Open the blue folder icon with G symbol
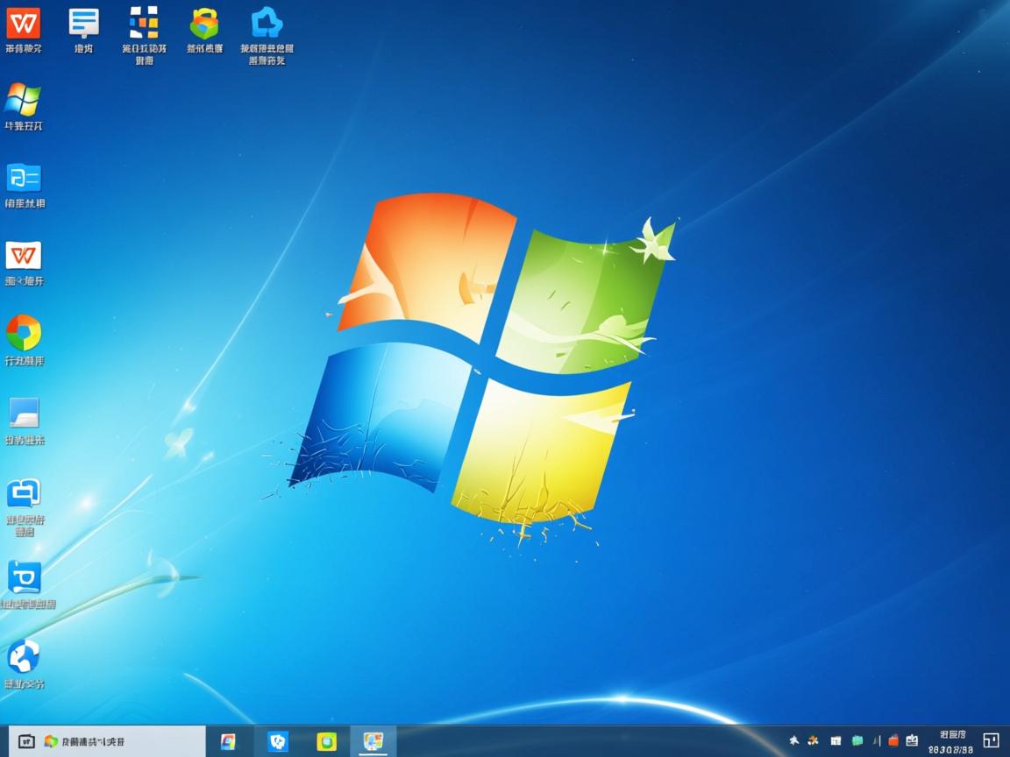The width and height of the screenshot is (1010, 757). 24,178
